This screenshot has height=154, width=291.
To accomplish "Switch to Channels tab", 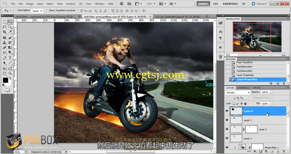I will pos(243,88).
